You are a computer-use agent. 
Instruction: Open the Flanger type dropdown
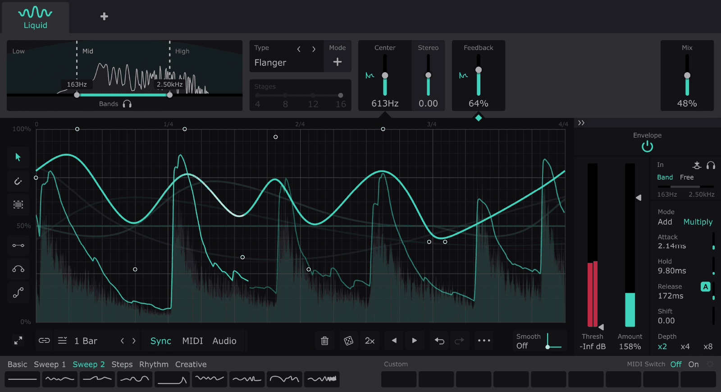270,63
